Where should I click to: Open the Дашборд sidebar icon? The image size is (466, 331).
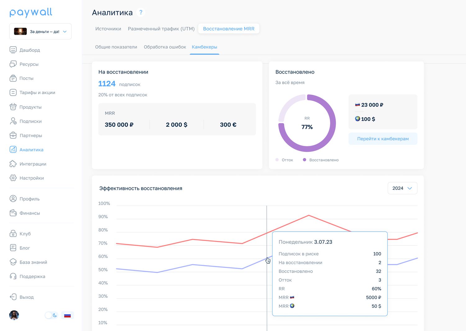tap(13, 50)
